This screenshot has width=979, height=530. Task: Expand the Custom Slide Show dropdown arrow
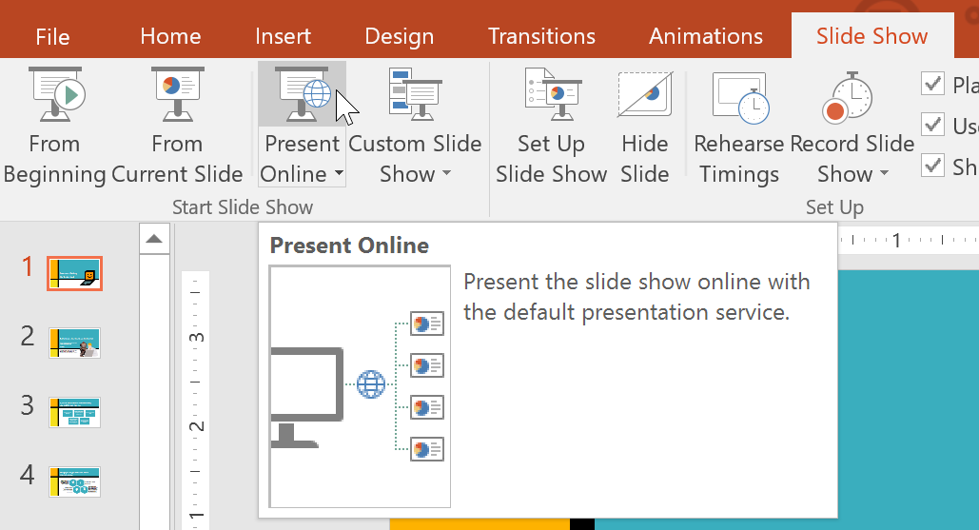coord(445,175)
